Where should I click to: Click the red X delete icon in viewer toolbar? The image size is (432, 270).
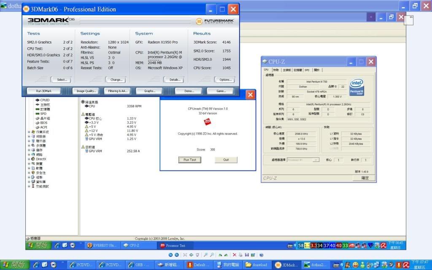(x=235, y=255)
